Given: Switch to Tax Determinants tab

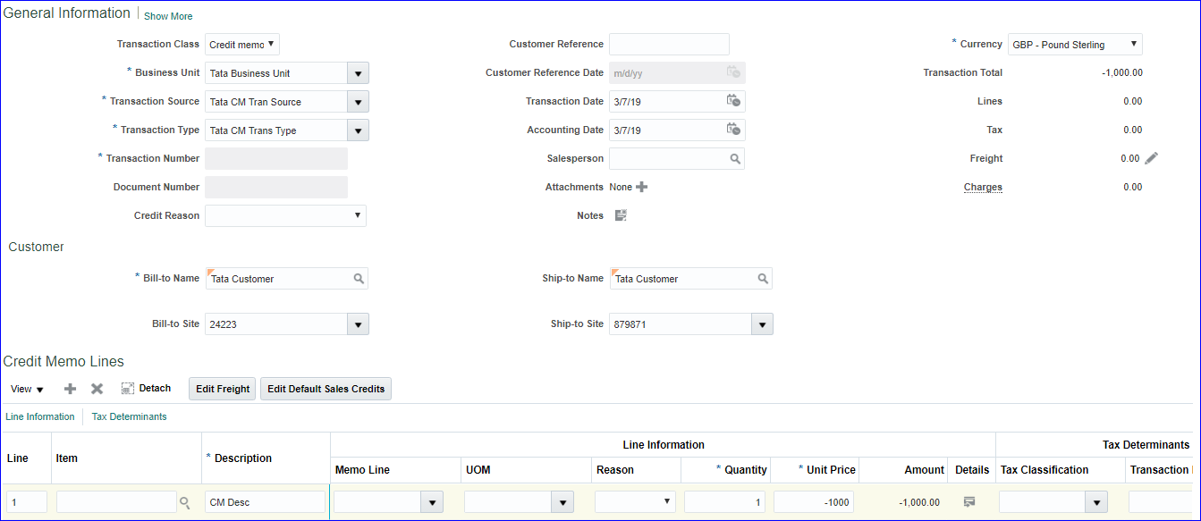Looking at the screenshot, I should (x=129, y=416).
